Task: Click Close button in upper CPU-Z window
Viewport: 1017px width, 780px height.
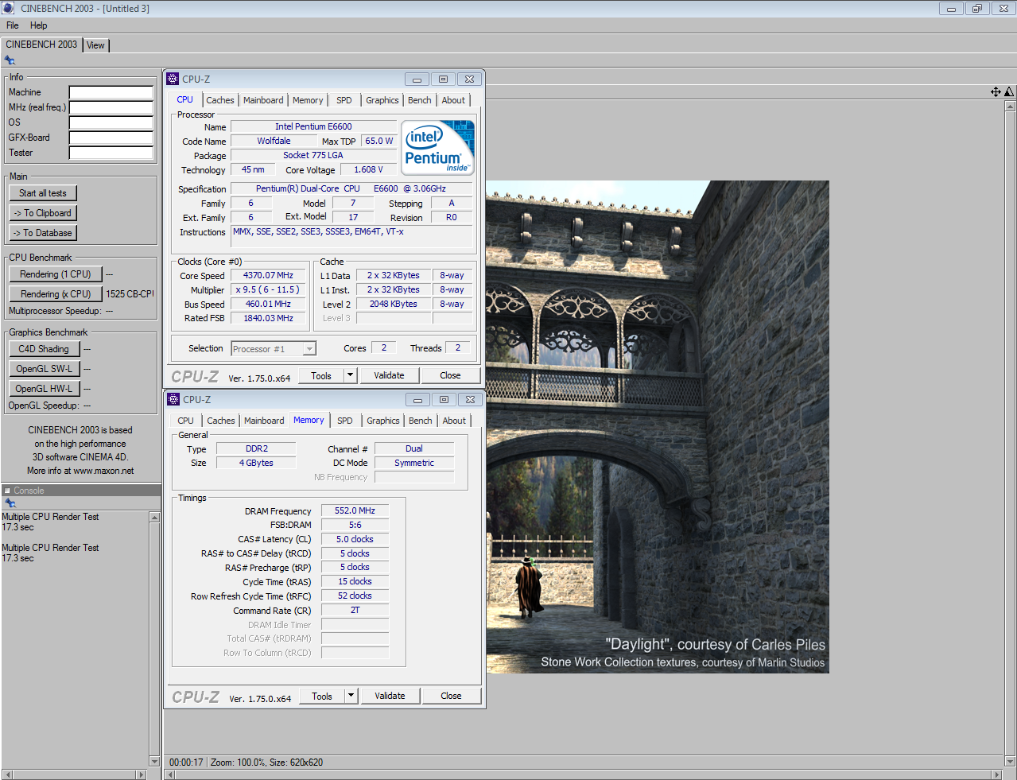Action: pyautogui.click(x=450, y=376)
